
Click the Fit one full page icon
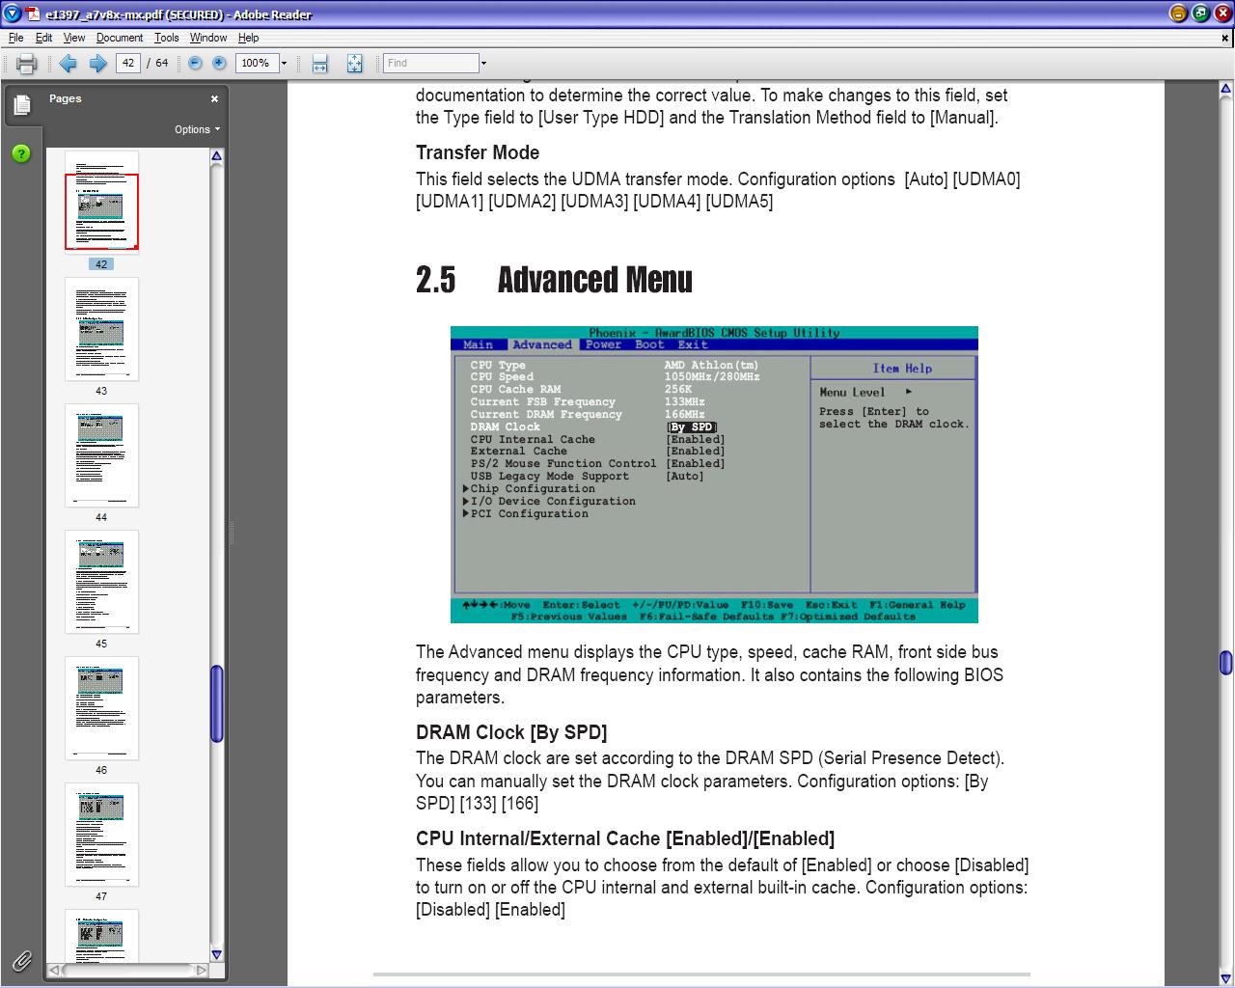point(354,64)
